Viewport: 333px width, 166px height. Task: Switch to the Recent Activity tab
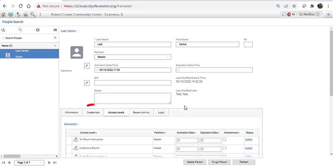coord(141,112)
